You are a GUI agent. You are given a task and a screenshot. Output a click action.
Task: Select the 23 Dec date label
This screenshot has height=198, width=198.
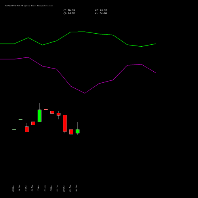click(x=64, y=188)
